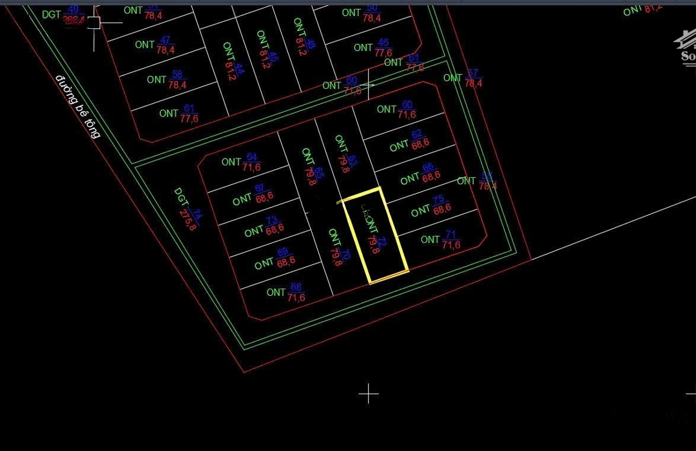Select the ONT 64 parcel label
Screen dimensions: 696x451
pos(241,162)
